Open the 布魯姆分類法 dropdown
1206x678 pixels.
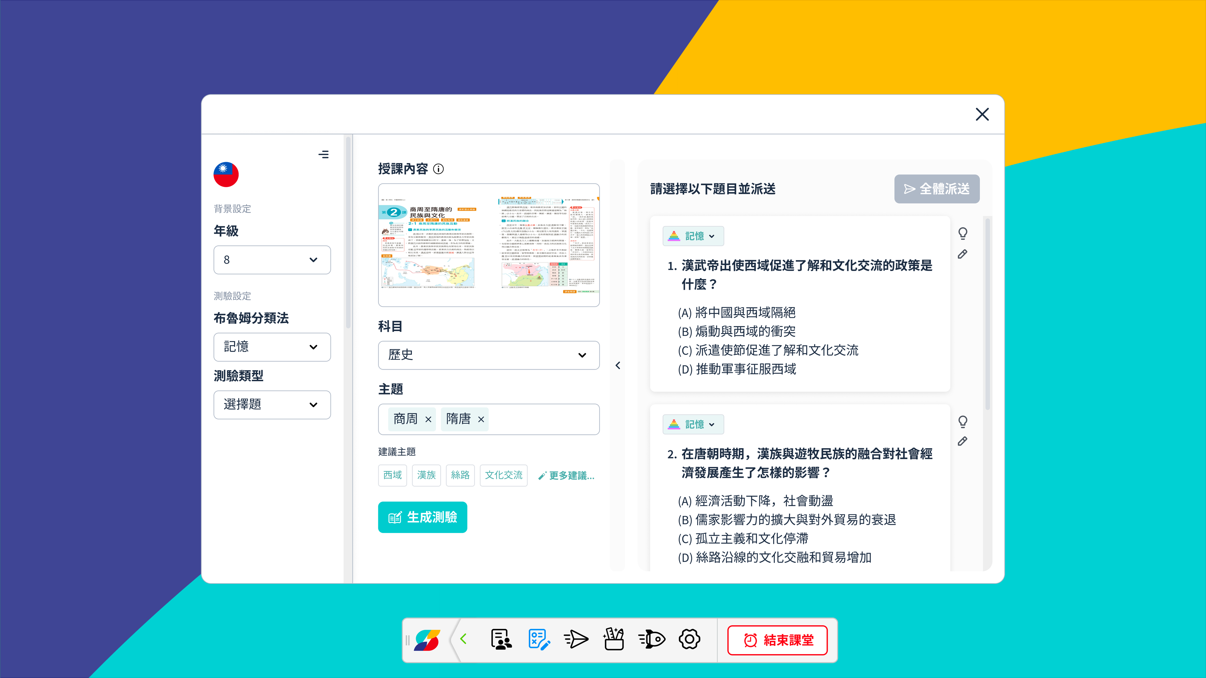pyautogui.click(x=272, y=347)
